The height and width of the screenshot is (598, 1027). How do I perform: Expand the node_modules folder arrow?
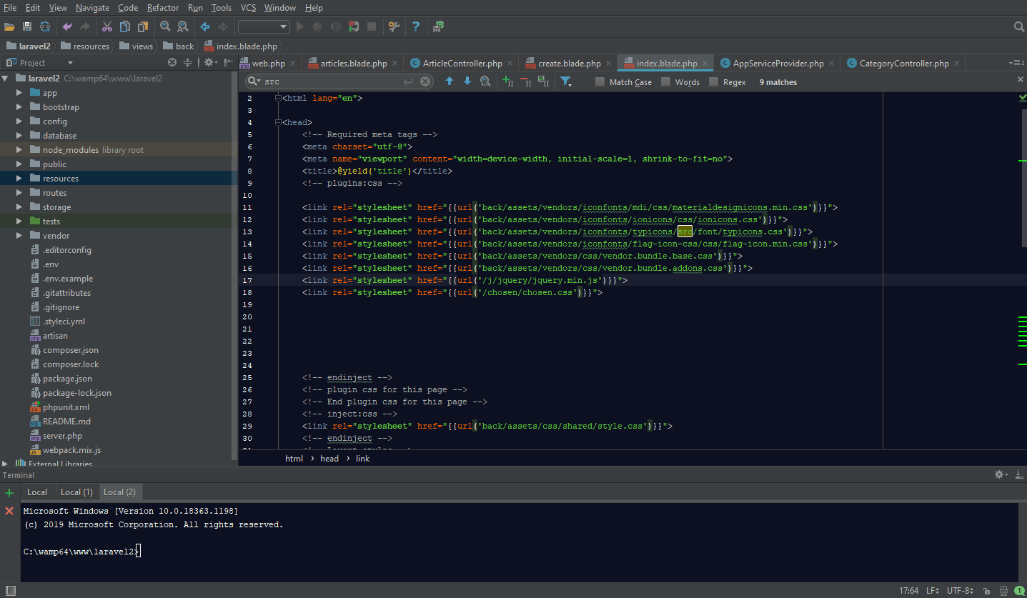[x=19, y=150]
